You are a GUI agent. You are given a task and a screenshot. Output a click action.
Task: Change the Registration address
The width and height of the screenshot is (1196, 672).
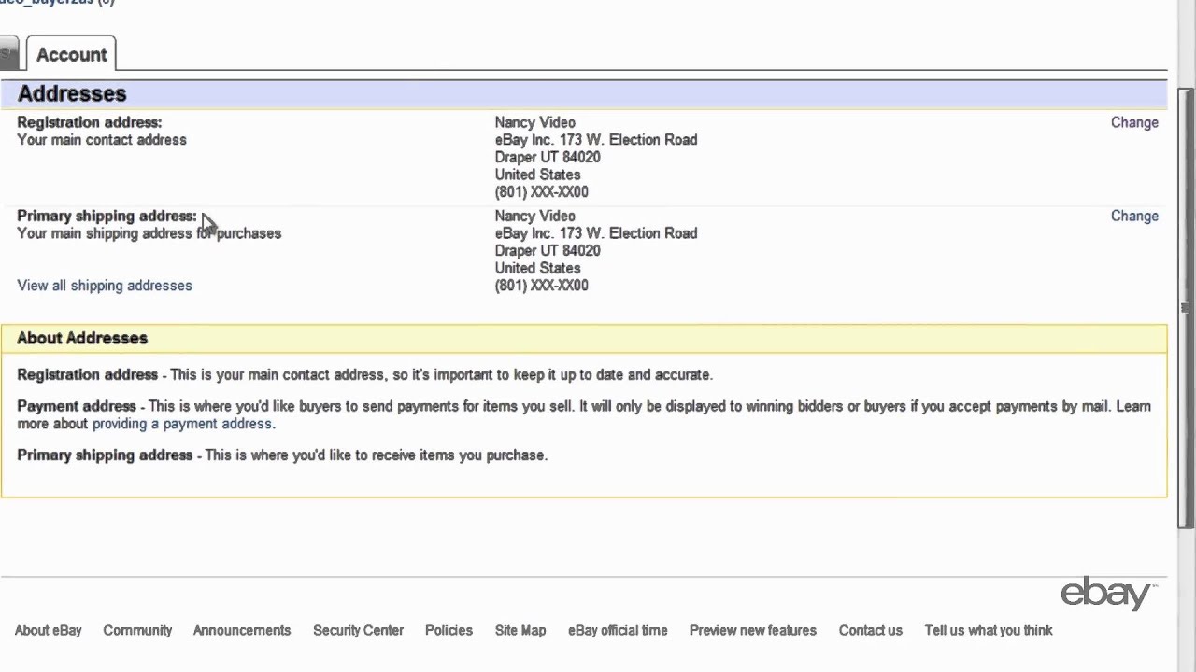click(1134, 122)
